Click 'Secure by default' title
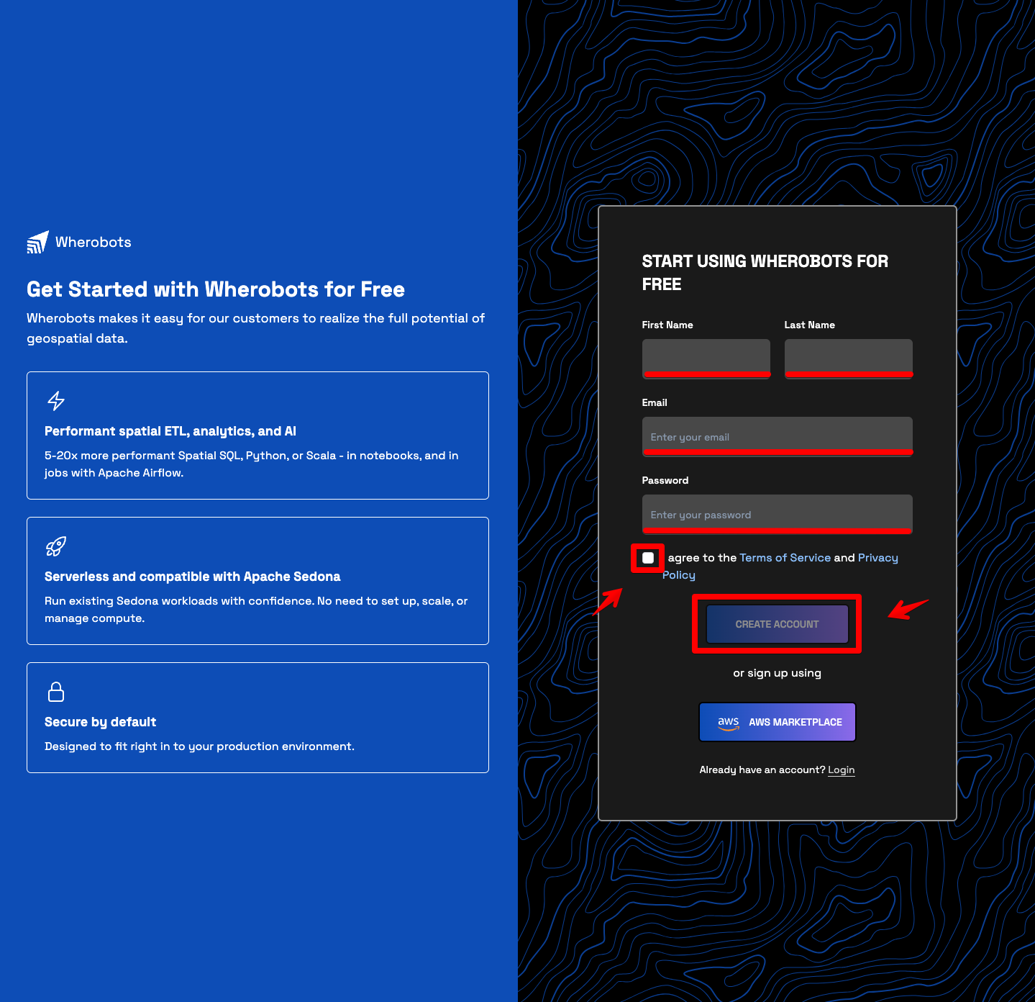This screenshot has height=1002, width=1035. point(101,722)
